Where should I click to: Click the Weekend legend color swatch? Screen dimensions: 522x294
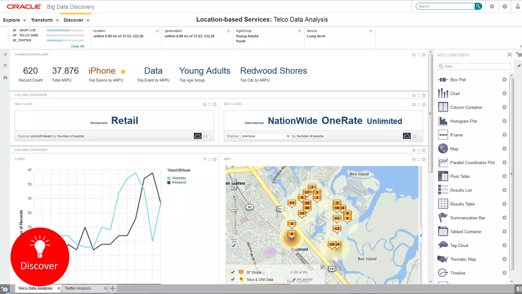(169, 182)
